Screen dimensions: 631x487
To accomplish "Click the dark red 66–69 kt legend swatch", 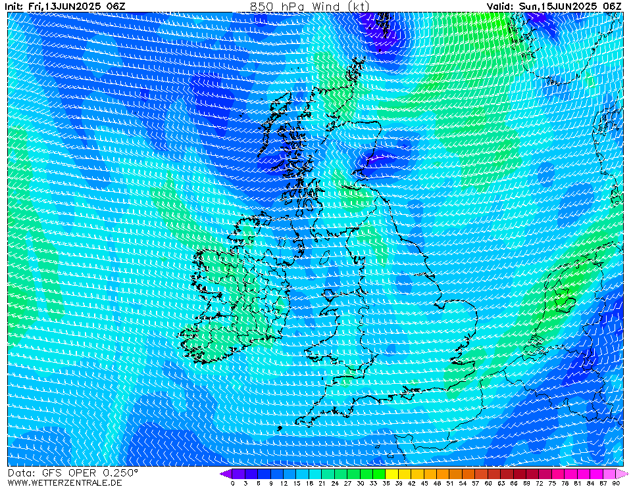I will (520, 474).
